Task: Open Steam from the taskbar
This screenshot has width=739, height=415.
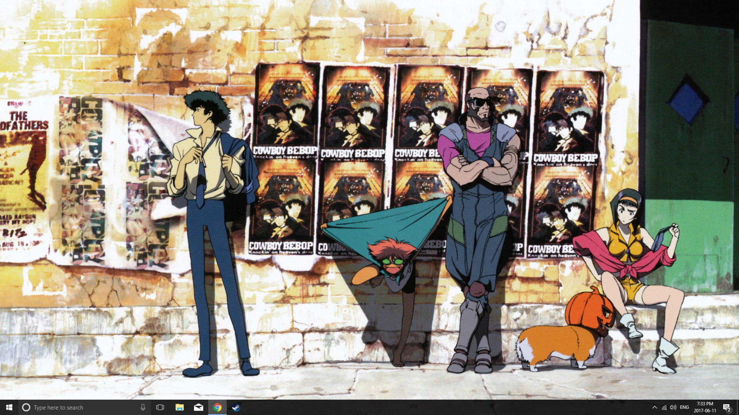Action: tap(236, 407)
